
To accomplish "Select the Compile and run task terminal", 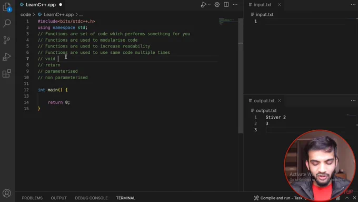I will coord(281,198).
